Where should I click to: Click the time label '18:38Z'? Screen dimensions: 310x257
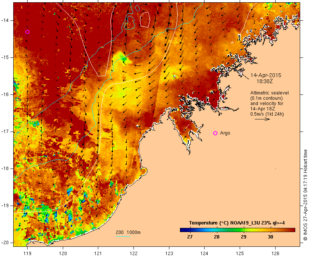(x=265, y=81)
